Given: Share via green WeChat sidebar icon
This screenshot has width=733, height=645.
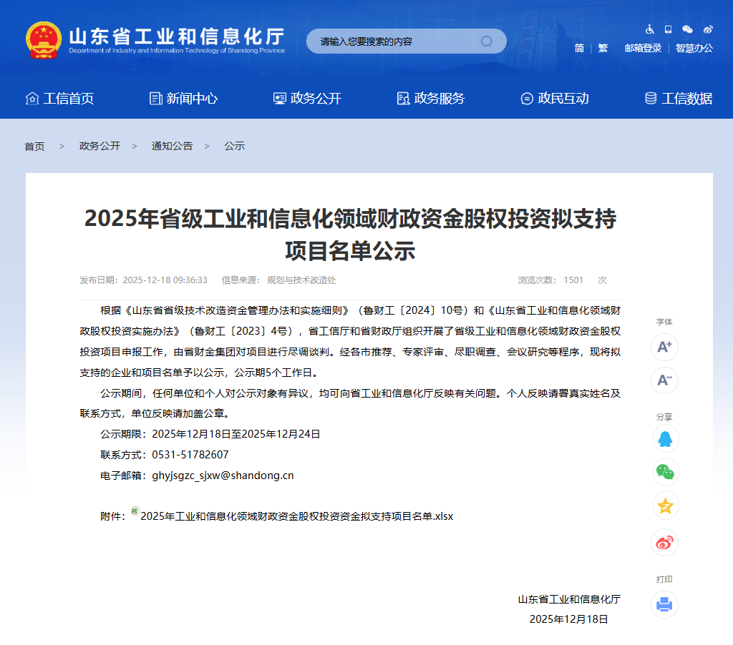Looking at the screenshot, I should (x=664, y=472).
